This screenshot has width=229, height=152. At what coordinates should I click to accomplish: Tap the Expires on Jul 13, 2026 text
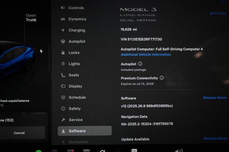click(137, 84)
